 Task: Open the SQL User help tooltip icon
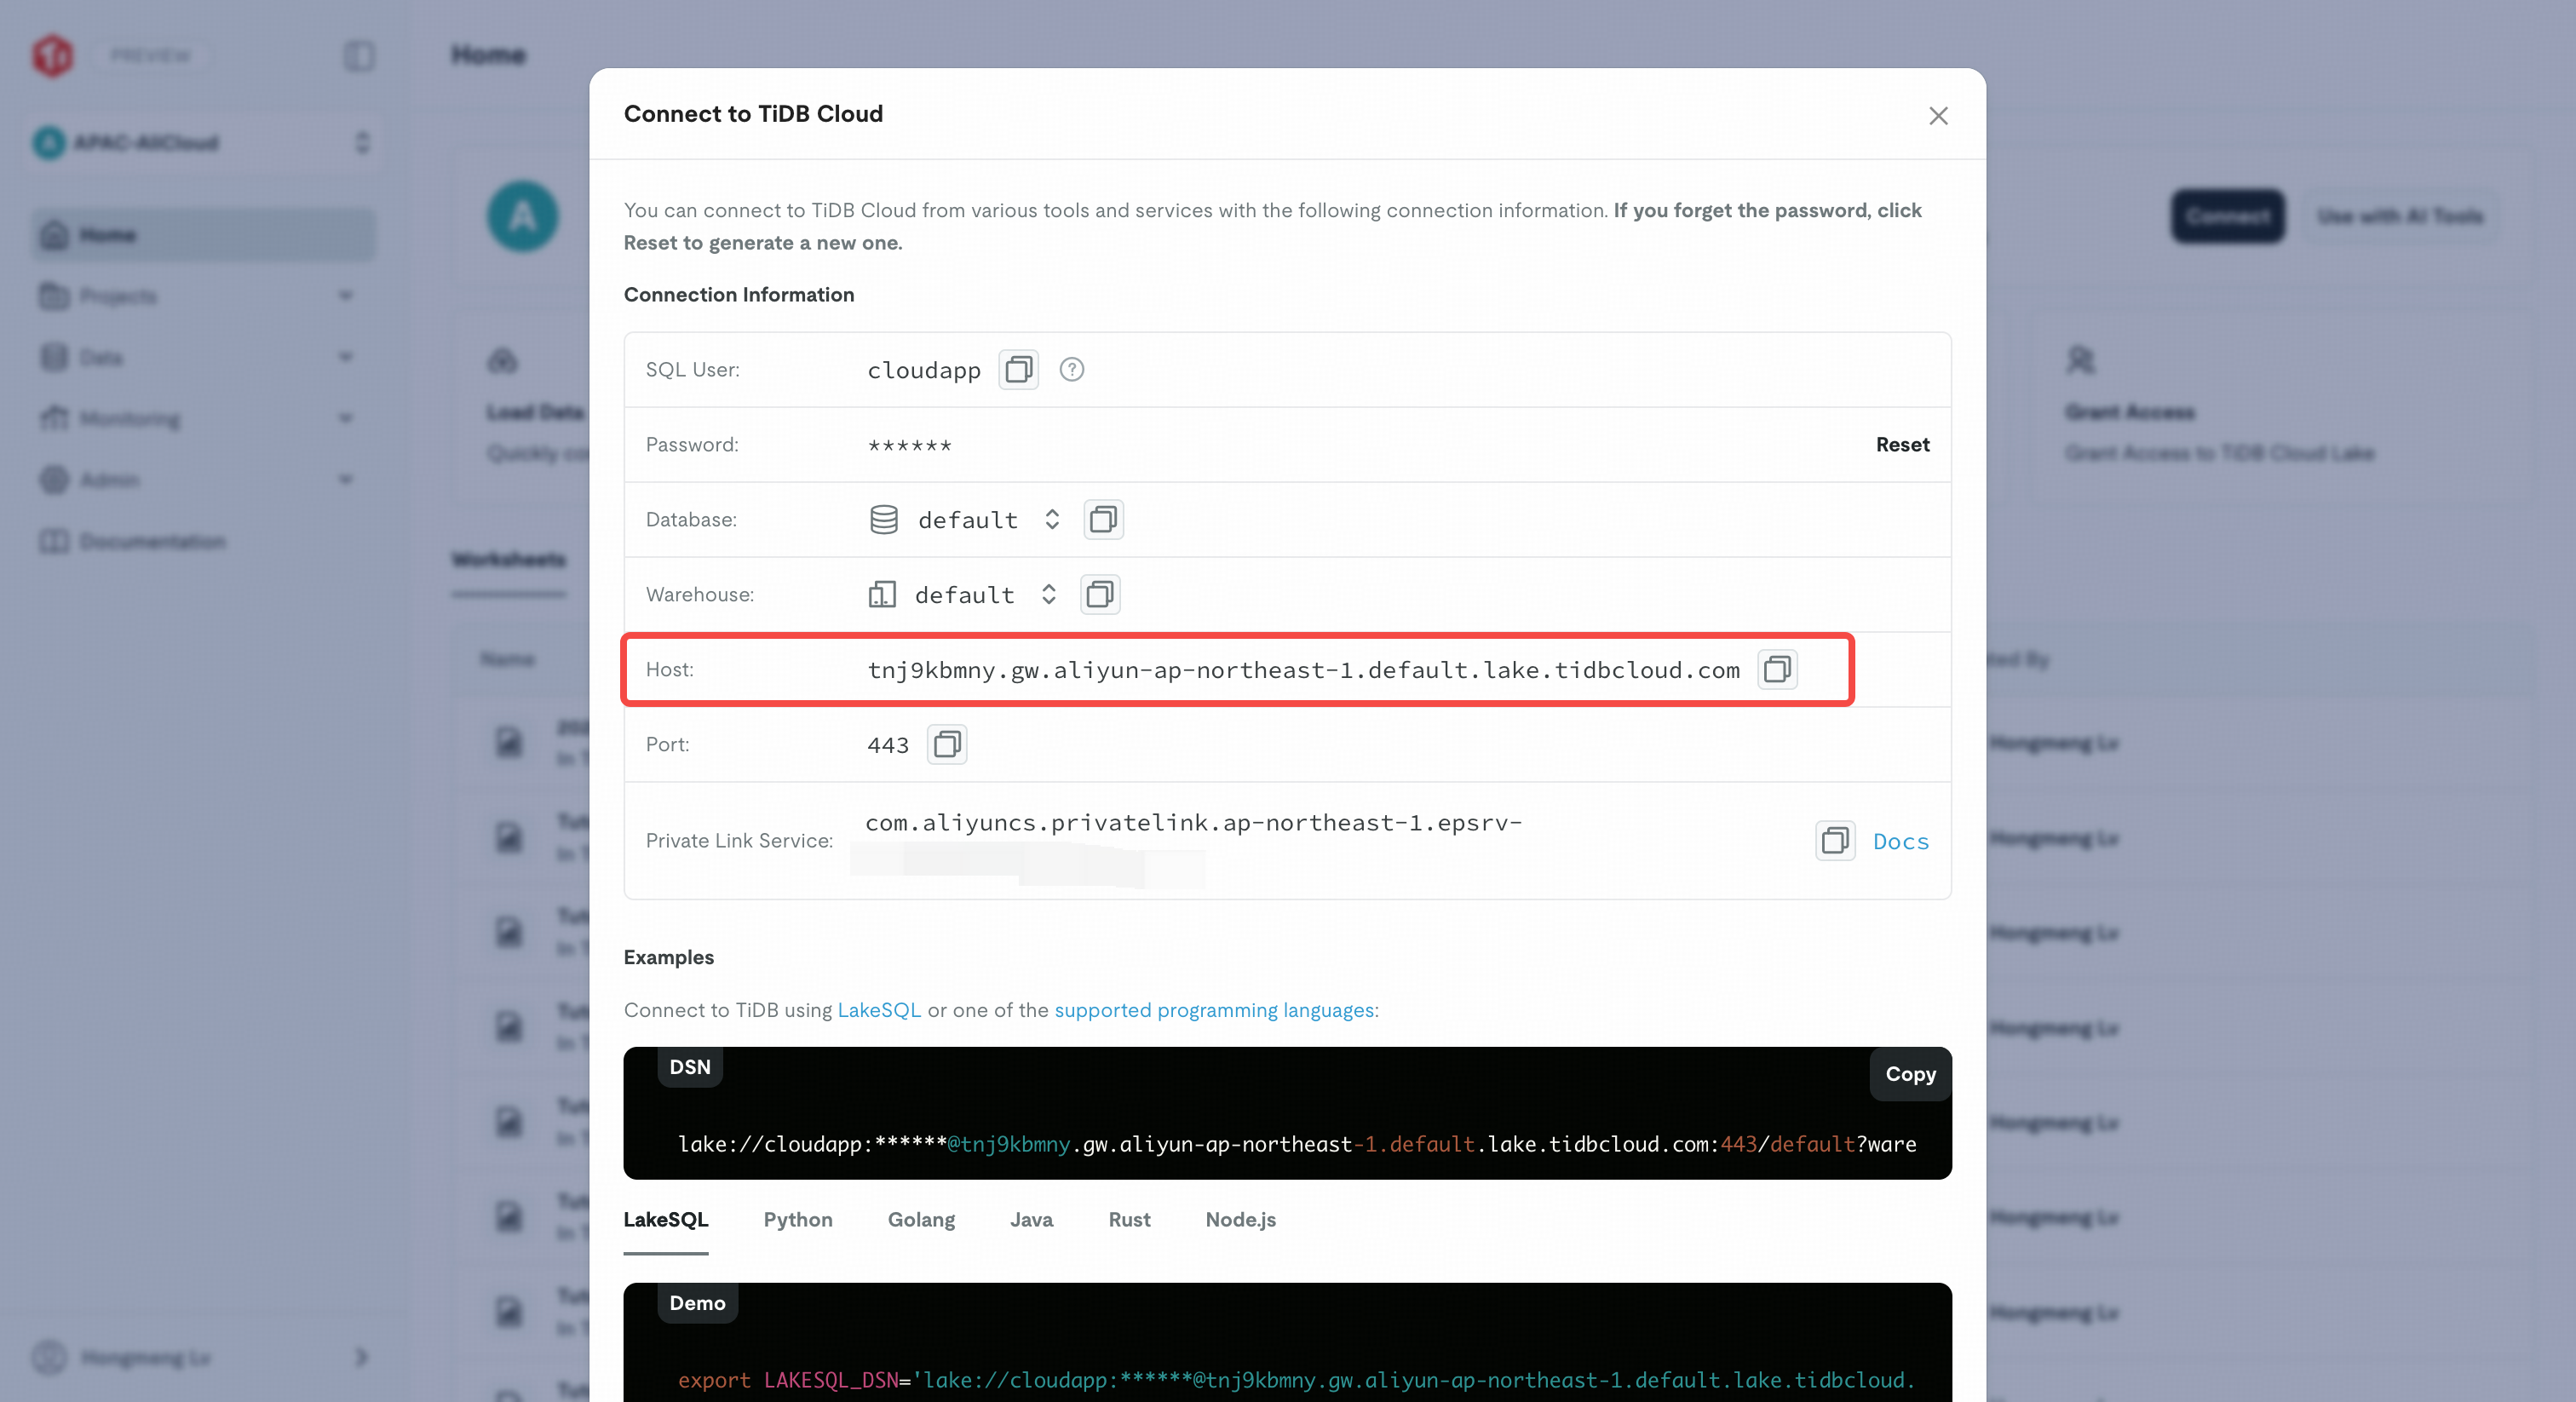pos(1071,370)
